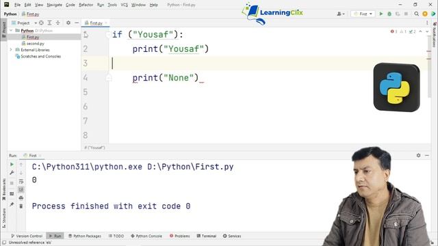The width and height of the screenshot is (438, 246).
Task: Open the Help menu
Action: (153, 5)
